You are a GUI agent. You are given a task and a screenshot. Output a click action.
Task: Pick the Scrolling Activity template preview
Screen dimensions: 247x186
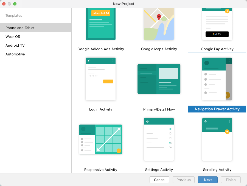[x=217, y=139]
